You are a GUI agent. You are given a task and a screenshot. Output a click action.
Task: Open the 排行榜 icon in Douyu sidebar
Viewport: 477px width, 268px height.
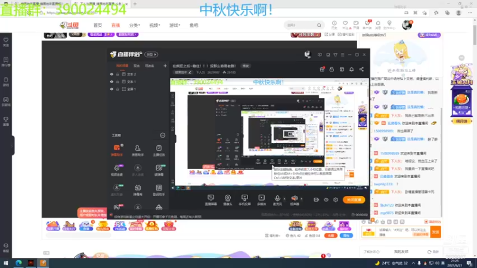click(x=6, y=62)
